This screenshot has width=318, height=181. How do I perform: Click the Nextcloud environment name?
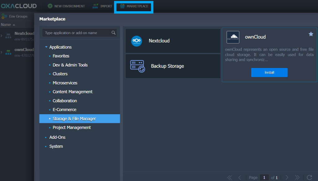pos(24,34)
